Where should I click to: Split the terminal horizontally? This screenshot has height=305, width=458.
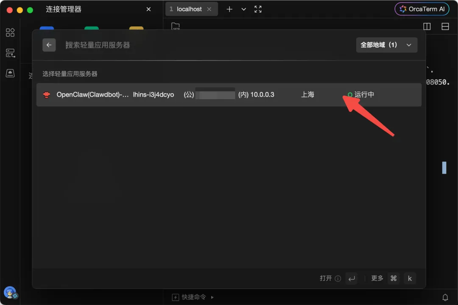point(445,27)
